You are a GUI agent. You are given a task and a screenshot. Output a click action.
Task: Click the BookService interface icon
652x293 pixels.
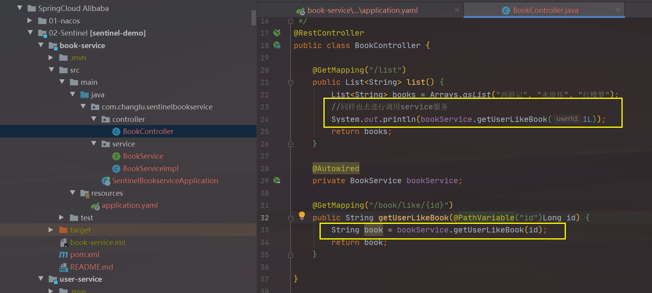(116, 156)
